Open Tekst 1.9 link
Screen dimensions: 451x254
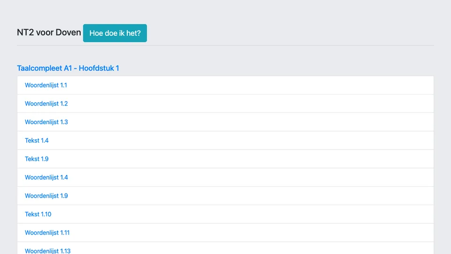37,159
